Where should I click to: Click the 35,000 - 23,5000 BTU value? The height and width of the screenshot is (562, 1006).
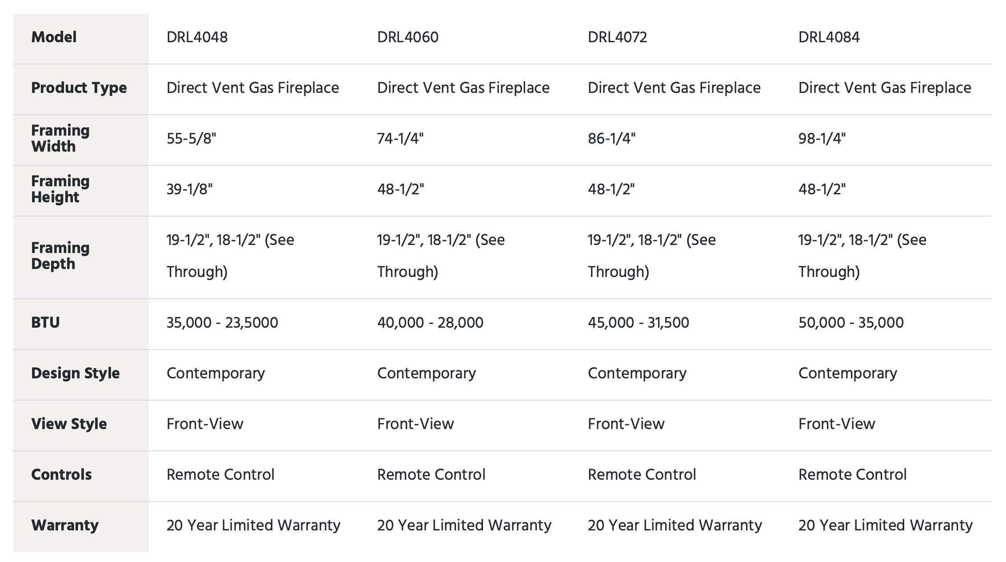pos(222,322)
